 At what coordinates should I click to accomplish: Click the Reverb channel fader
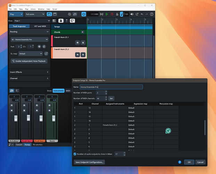54,118
